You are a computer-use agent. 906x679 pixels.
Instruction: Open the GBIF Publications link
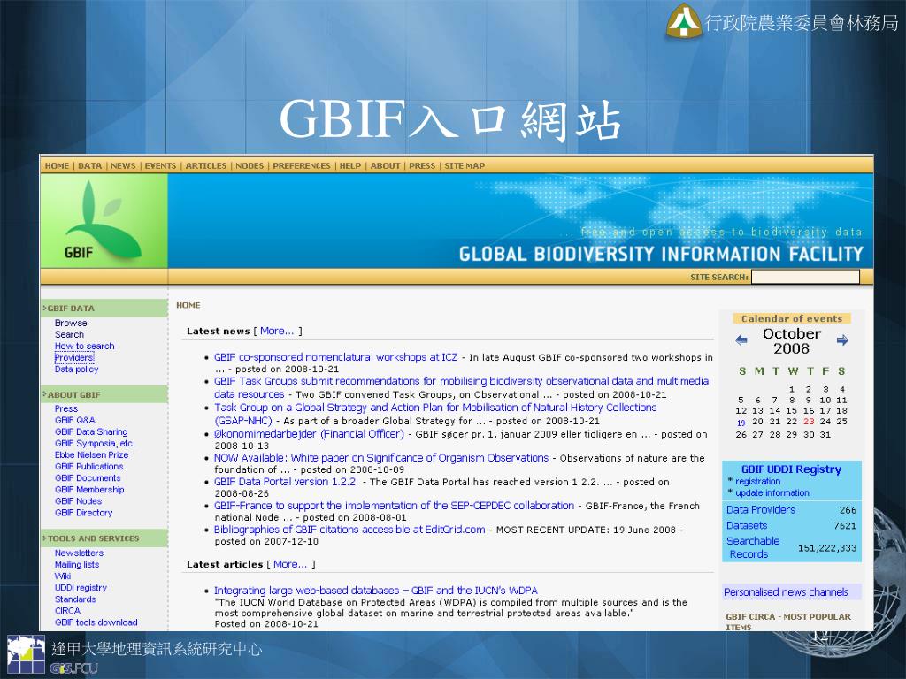(x=89, y=466)
